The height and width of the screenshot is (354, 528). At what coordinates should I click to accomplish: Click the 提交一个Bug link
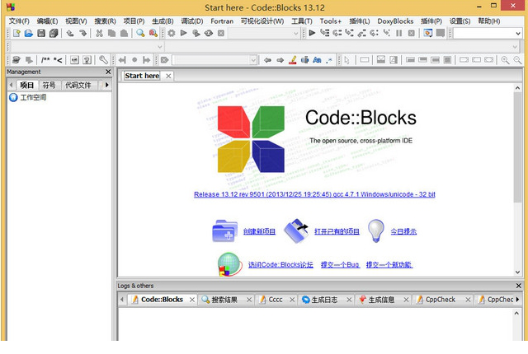340,264
